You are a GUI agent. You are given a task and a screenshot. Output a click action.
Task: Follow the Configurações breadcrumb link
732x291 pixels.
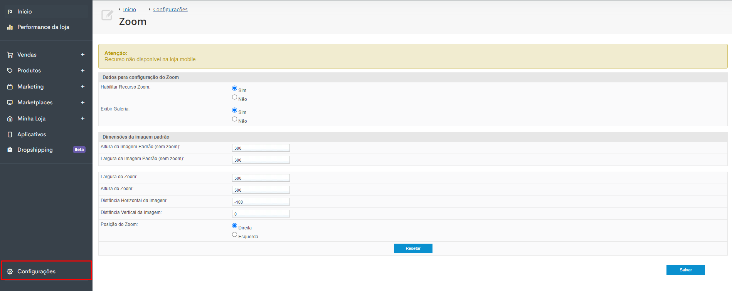pos(170,10)
